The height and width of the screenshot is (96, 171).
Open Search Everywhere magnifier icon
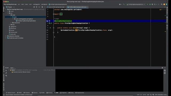(x=162, y=4)
